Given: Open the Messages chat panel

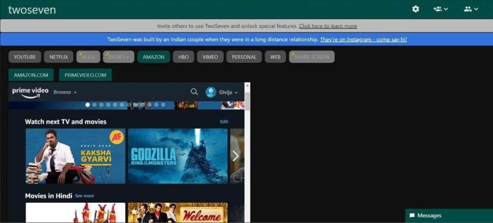Looking at the screenshot, I should pyautogui.click(x=449, y=216).
